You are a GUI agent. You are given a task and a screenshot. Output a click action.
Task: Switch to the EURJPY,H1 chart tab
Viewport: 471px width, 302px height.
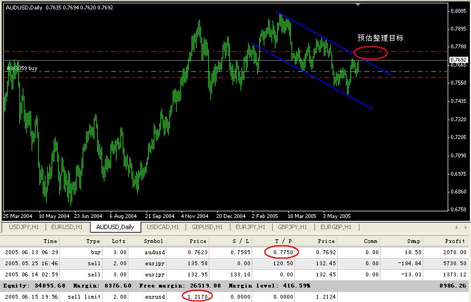tap(250, 227)
